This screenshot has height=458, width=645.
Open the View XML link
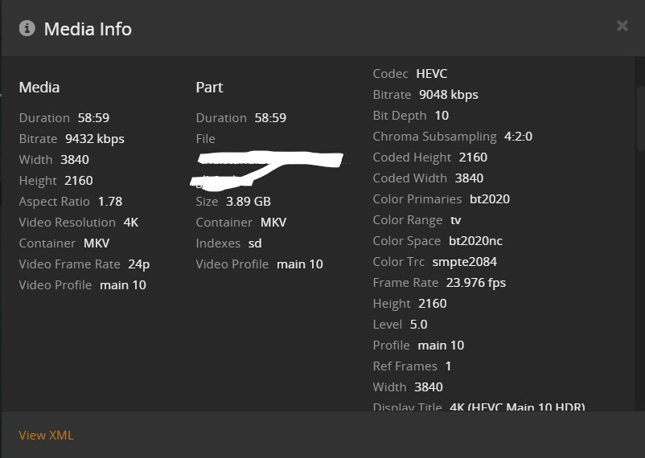46,435
